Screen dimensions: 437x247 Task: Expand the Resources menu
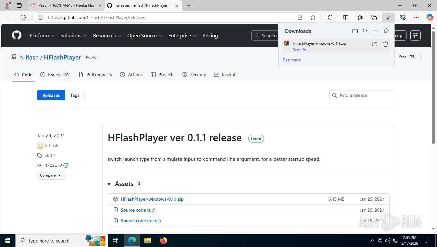(107, 35)
